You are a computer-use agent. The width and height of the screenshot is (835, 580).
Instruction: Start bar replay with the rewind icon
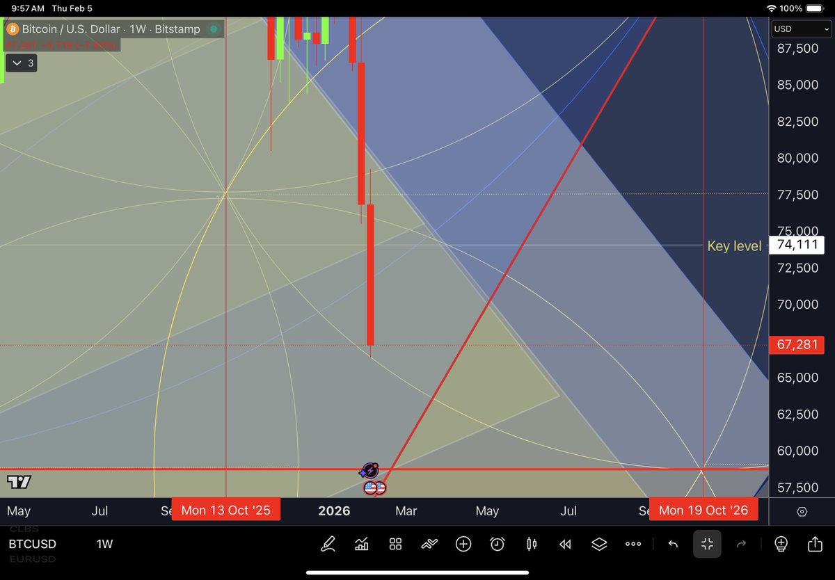point(565,544)
